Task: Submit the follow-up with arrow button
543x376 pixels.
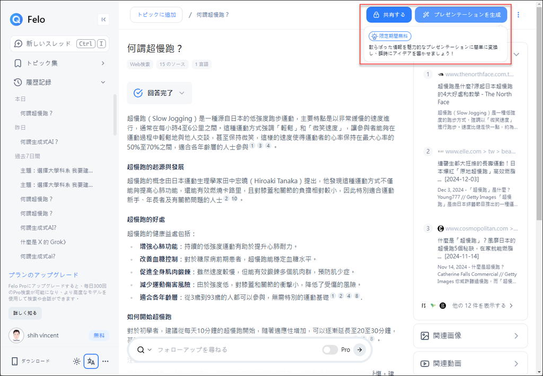Action: [360, 350]
